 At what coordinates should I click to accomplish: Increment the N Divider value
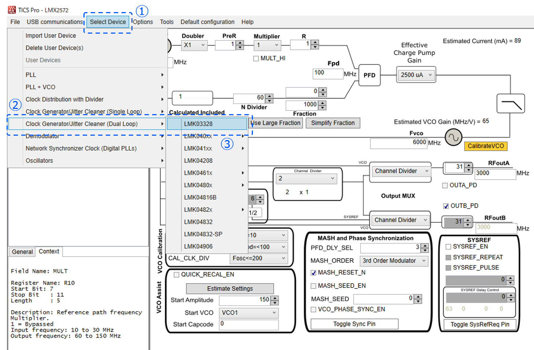tap(270, 96)
